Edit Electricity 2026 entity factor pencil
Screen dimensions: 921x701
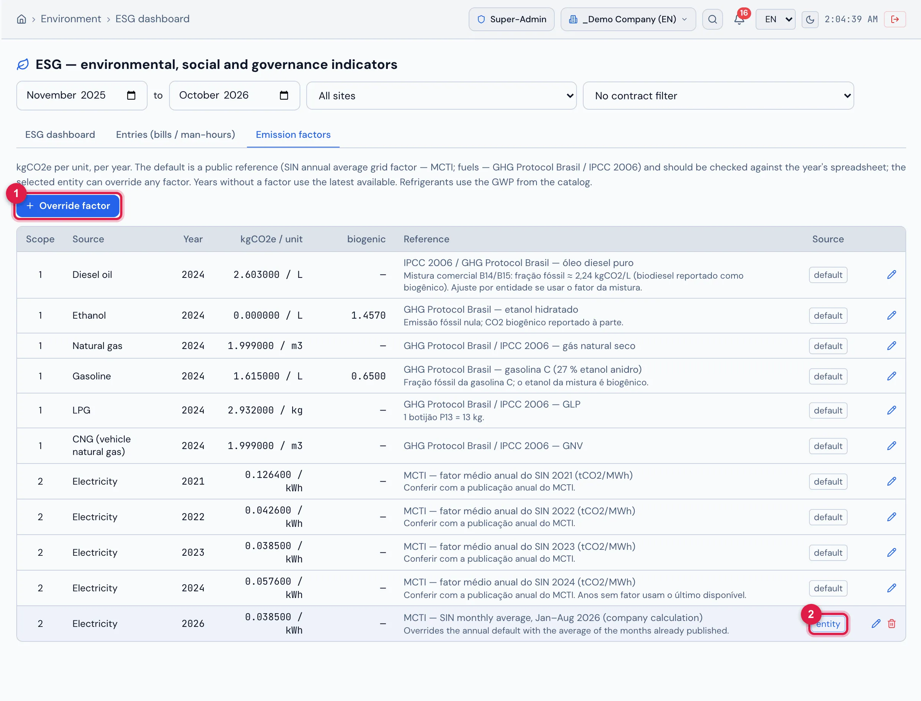[x=876, y=624]
